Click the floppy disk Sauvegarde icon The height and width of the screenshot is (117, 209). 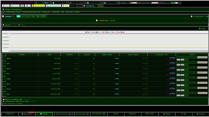(84, 6)
